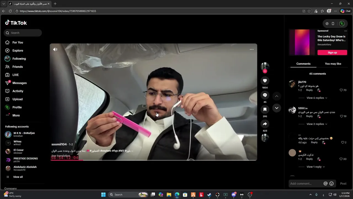Like the video with the heart icon
Screen dimensions: 353x199
point(265,81)
